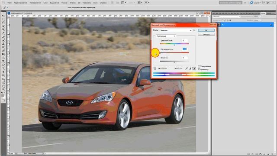277x156 pixels.
Task: Select the Clone Stamp tool
Action: tap(3, 44)
